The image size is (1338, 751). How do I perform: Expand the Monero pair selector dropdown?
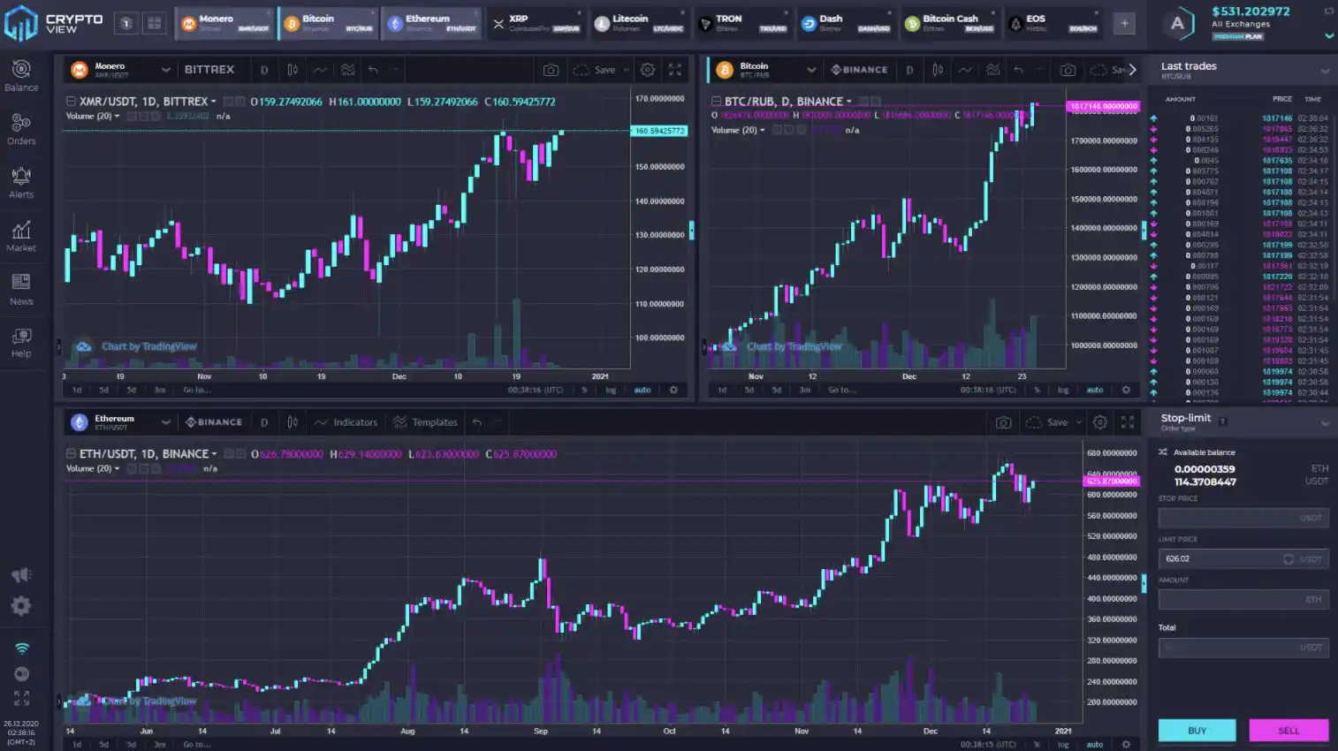[x=165, y=70]
